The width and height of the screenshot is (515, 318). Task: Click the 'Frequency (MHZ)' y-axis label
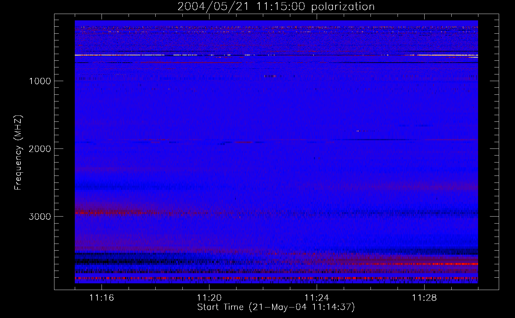(18, 153)
